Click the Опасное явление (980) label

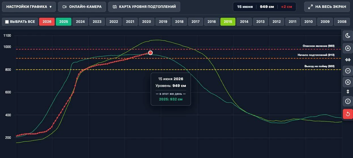(318, 46)
